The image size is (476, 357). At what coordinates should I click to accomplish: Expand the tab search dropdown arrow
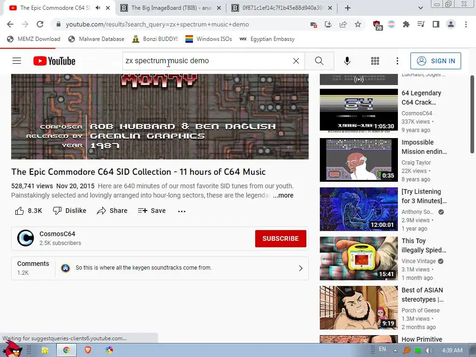pyautogui.click(x=420, y=8)
